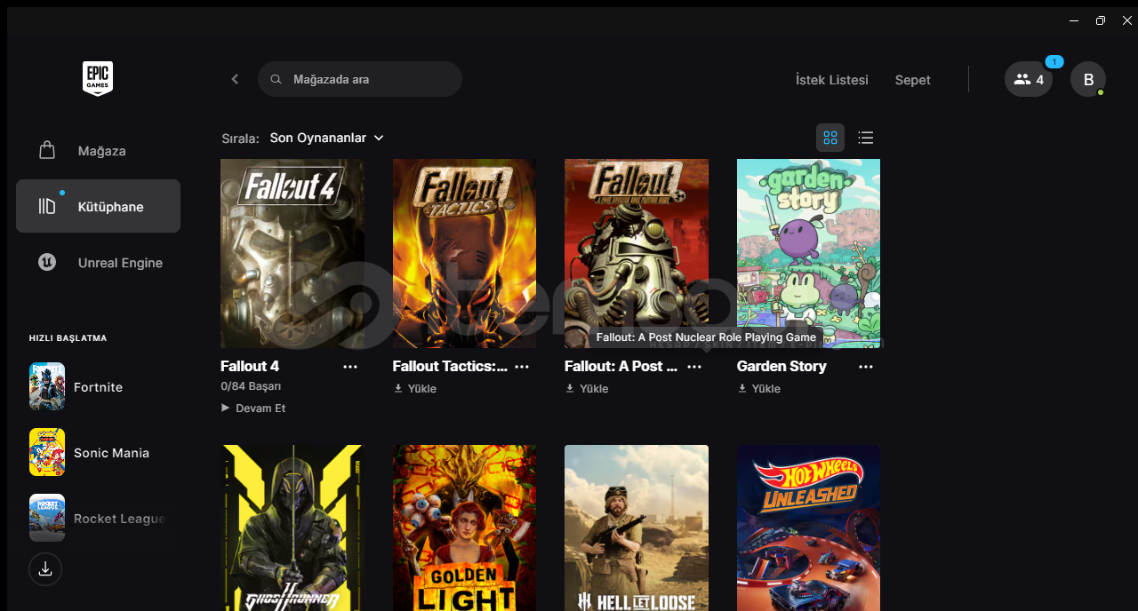Screen dimensions: 1138x611
Task: Open Garden Story more options menu
Action: tap(866, 367)
